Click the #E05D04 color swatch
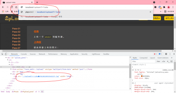Image resolution: width=176 pixels, height=93 pixels. pos(142,76)
